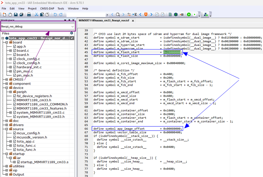This screenshot has width=263, height=177.
Task: Open the CMSIS-DAP menu
Action: tap(47, 8)
